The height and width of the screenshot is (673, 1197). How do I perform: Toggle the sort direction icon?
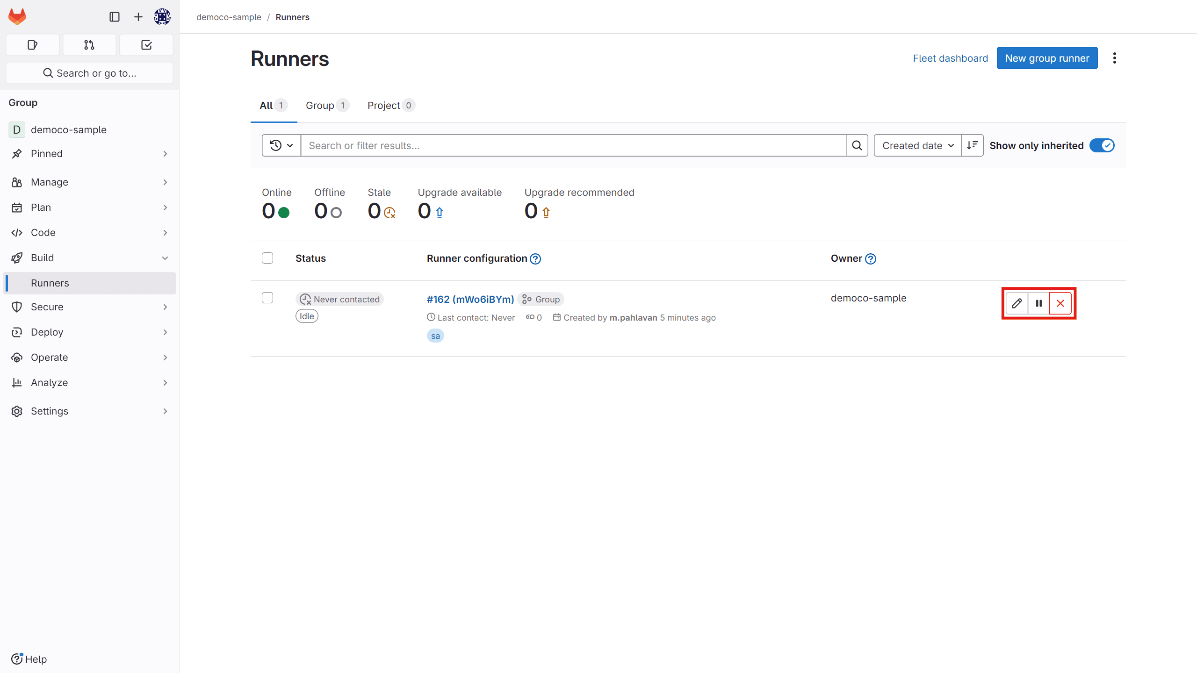click(973, 145)
